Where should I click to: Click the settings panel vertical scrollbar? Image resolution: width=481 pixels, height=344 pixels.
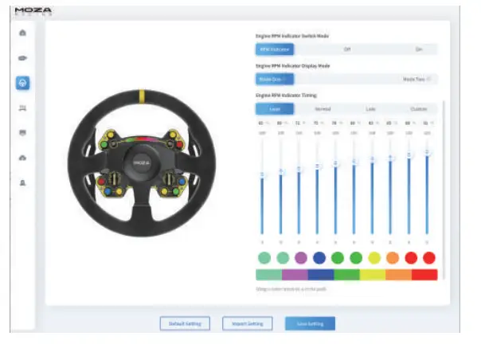[x=444, y=190]
